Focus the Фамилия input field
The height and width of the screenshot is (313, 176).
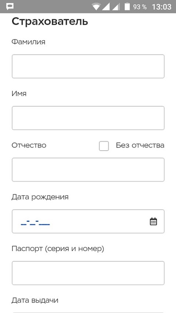[88, 66]
